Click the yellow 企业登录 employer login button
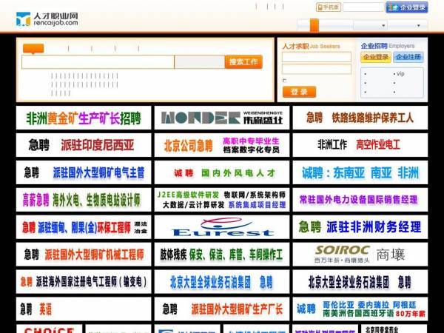 [x=376, y=57]
